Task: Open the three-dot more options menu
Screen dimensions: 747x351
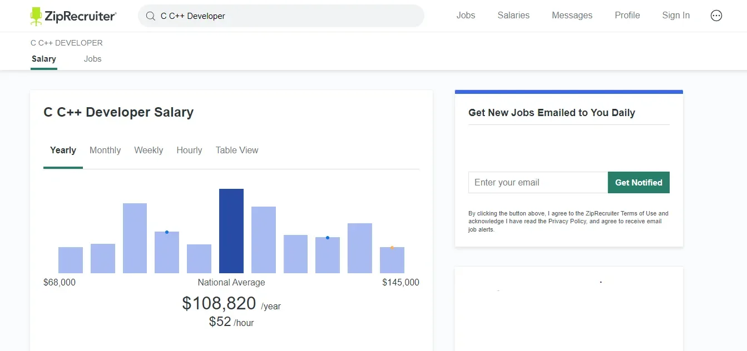Action: point(716,16)
